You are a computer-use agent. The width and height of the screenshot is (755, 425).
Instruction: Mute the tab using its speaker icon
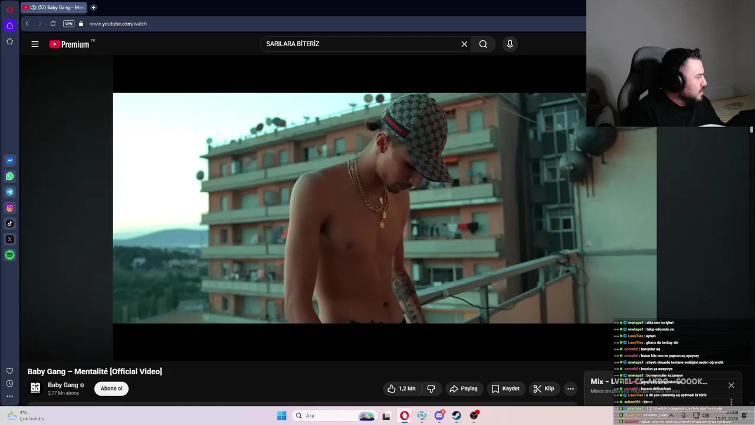[x=33, y=8]
